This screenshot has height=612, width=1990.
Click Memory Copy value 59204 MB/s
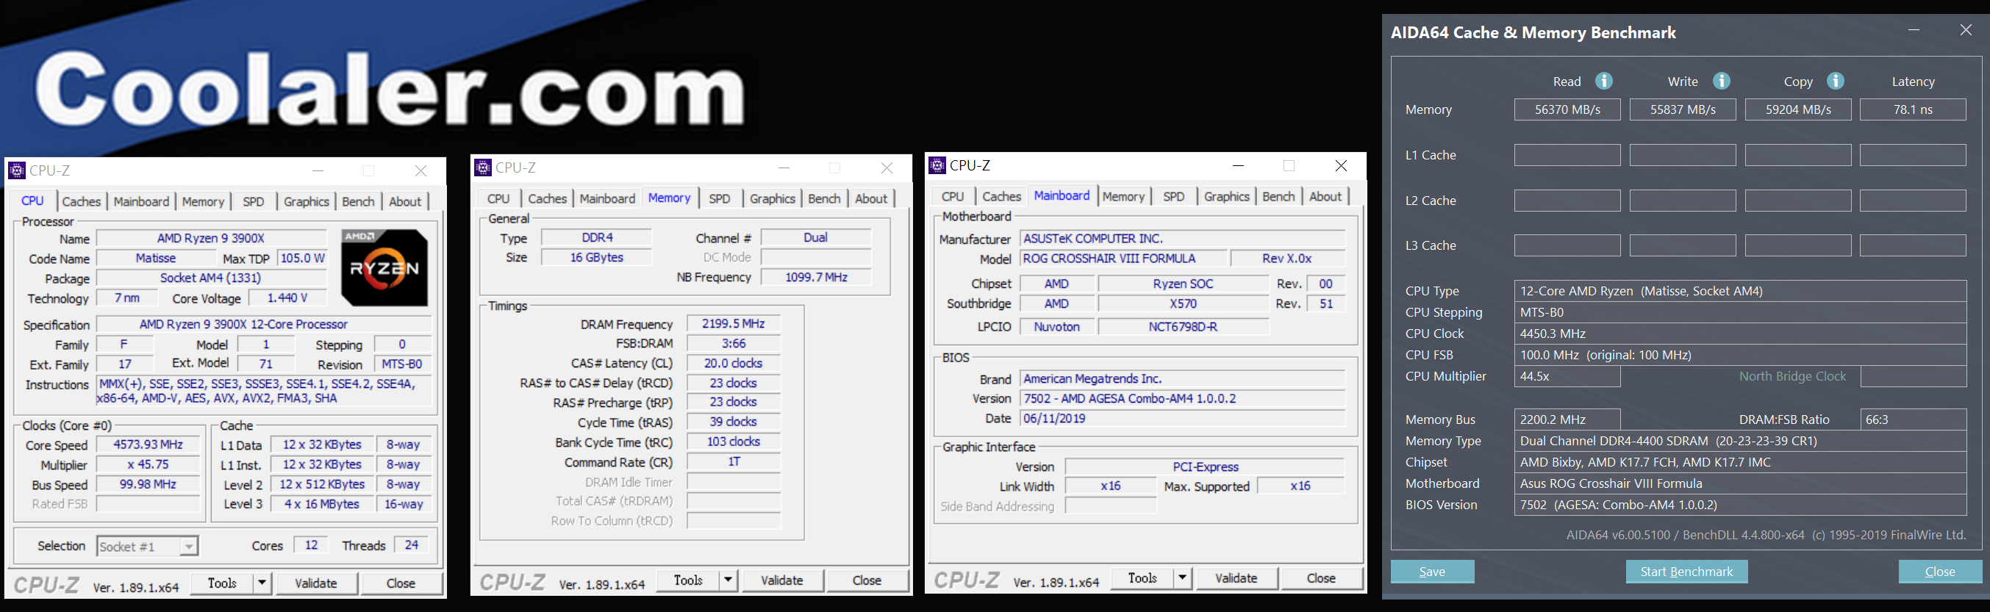(x=1797, y=109)
